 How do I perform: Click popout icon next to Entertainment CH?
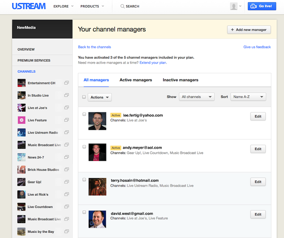[x=66, y=83]
